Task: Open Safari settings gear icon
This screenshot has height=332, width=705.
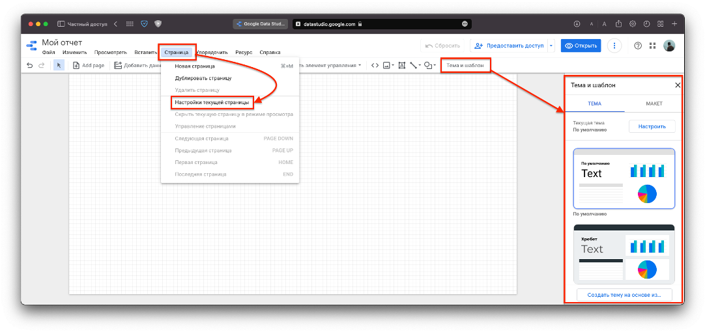Action: click(x=633, y=24)
